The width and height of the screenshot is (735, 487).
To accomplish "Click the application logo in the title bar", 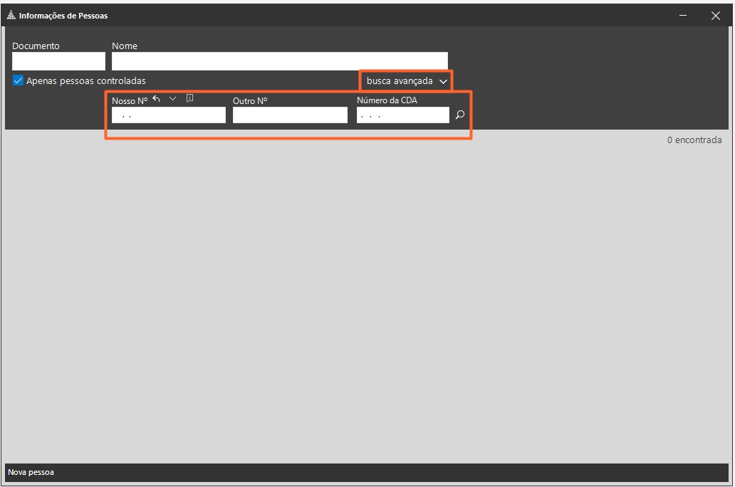I will click(x=11, y=15).
